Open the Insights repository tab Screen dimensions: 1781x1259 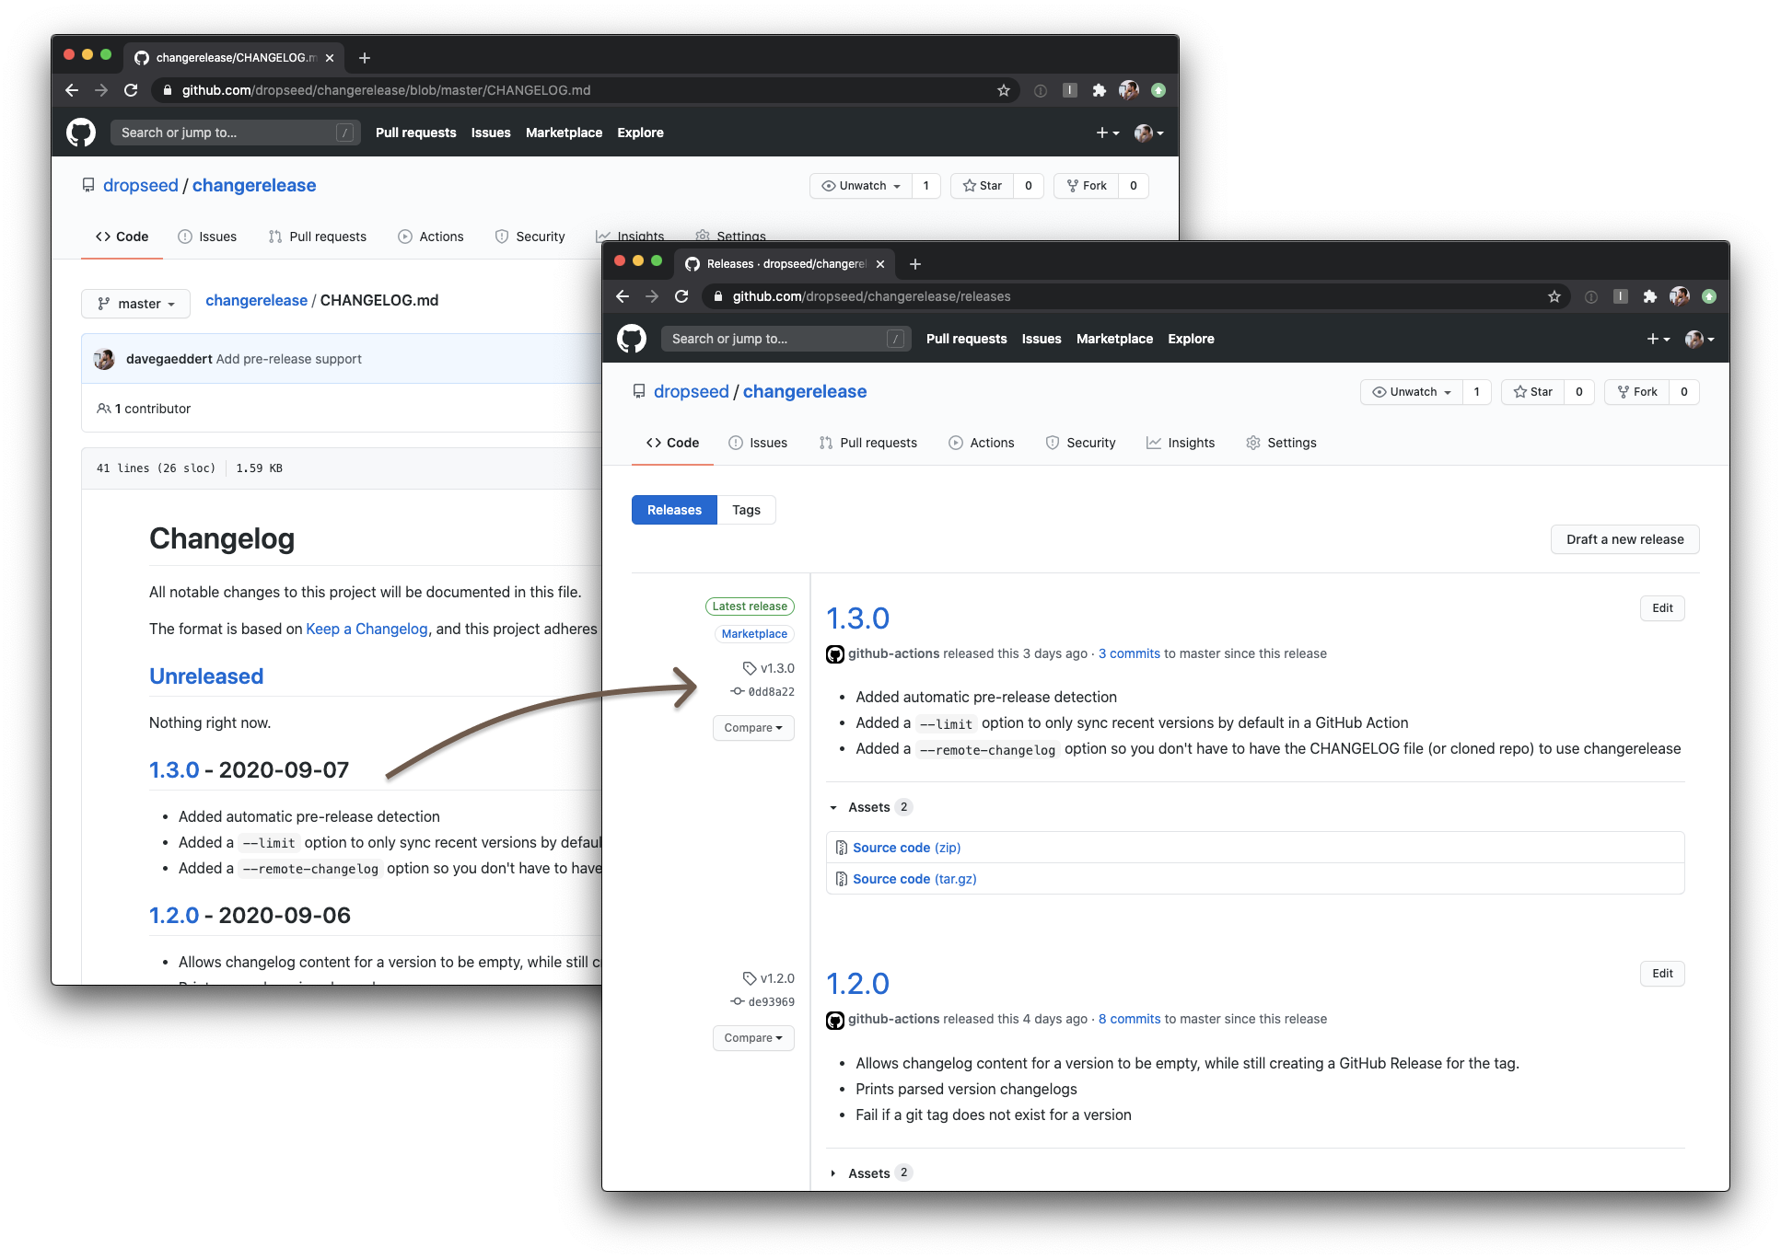(1181, 443)
